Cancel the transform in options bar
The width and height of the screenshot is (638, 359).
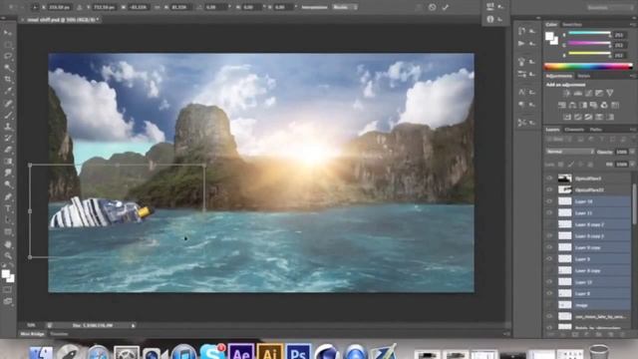pyautogui.click(x=432, y=7)
